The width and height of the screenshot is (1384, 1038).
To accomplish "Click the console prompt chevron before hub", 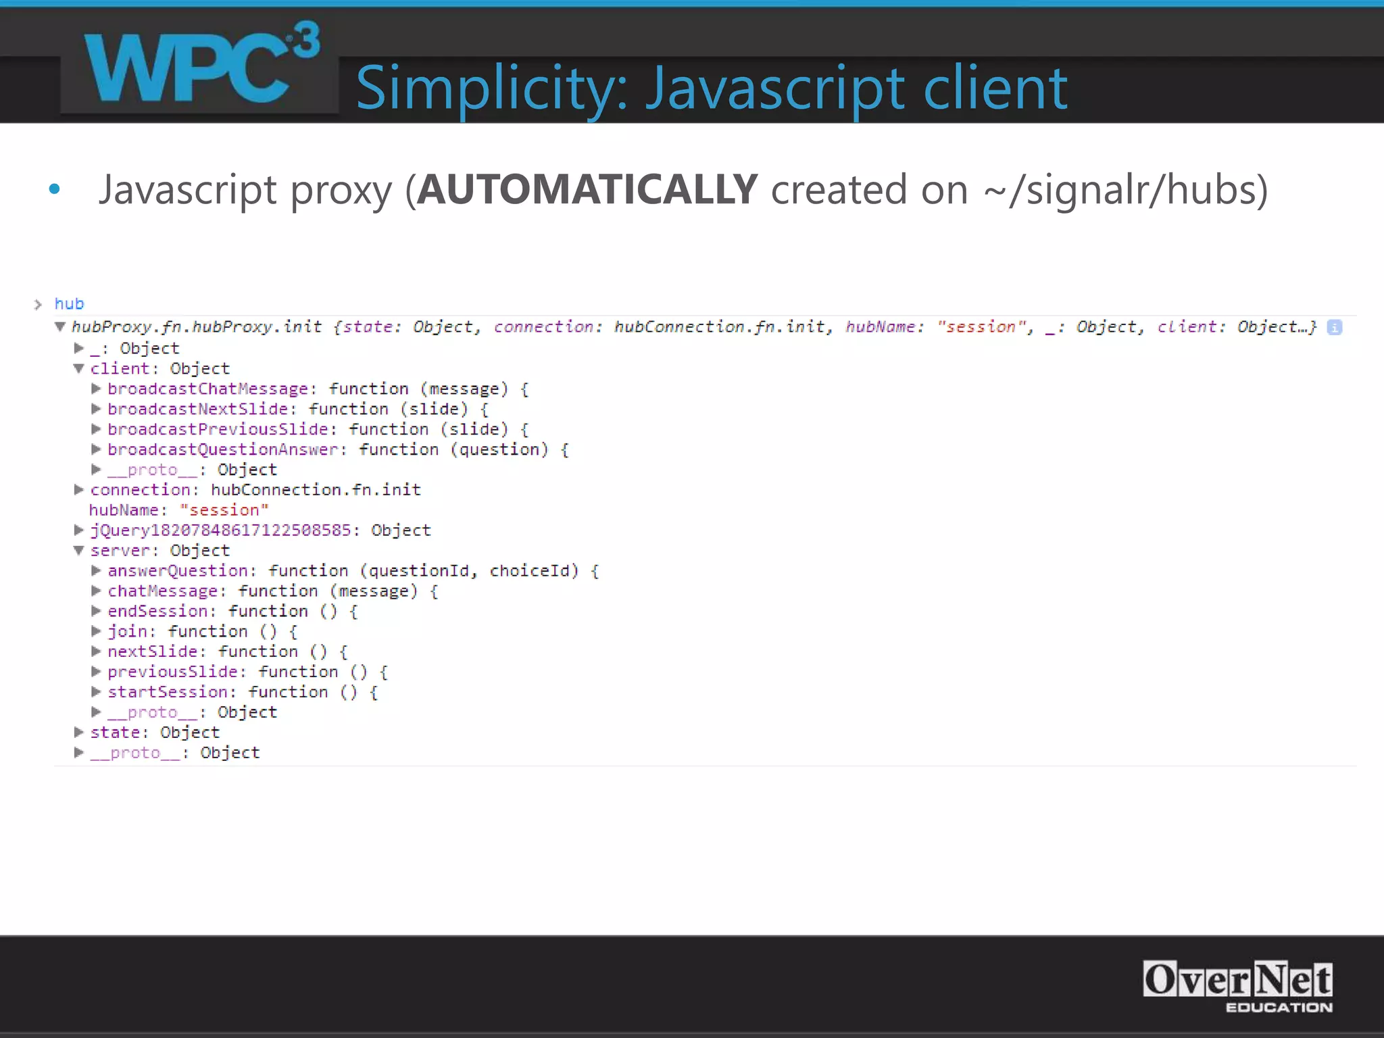I will [38, 304].
